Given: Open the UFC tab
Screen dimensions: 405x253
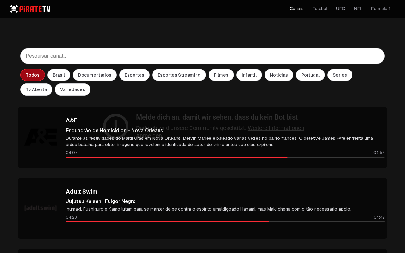Looking at the screenshot, I should (340, 9).
